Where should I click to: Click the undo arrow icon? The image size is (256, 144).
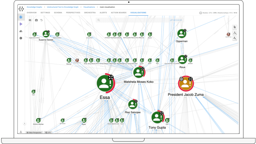pos(42,20)
